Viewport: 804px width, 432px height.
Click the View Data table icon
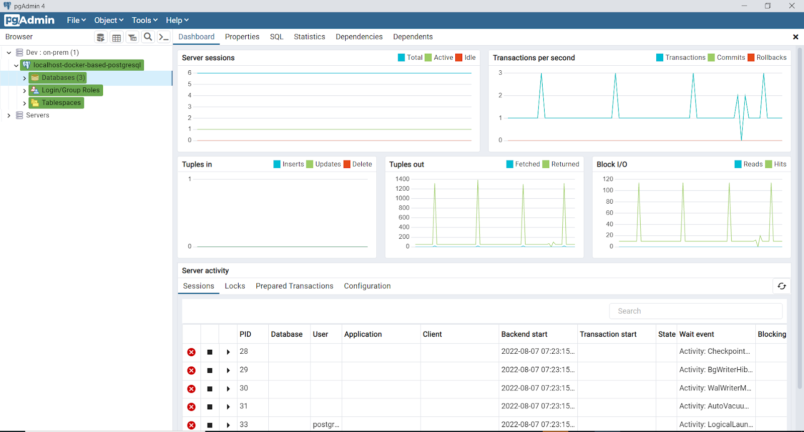[x=117, y=37]
